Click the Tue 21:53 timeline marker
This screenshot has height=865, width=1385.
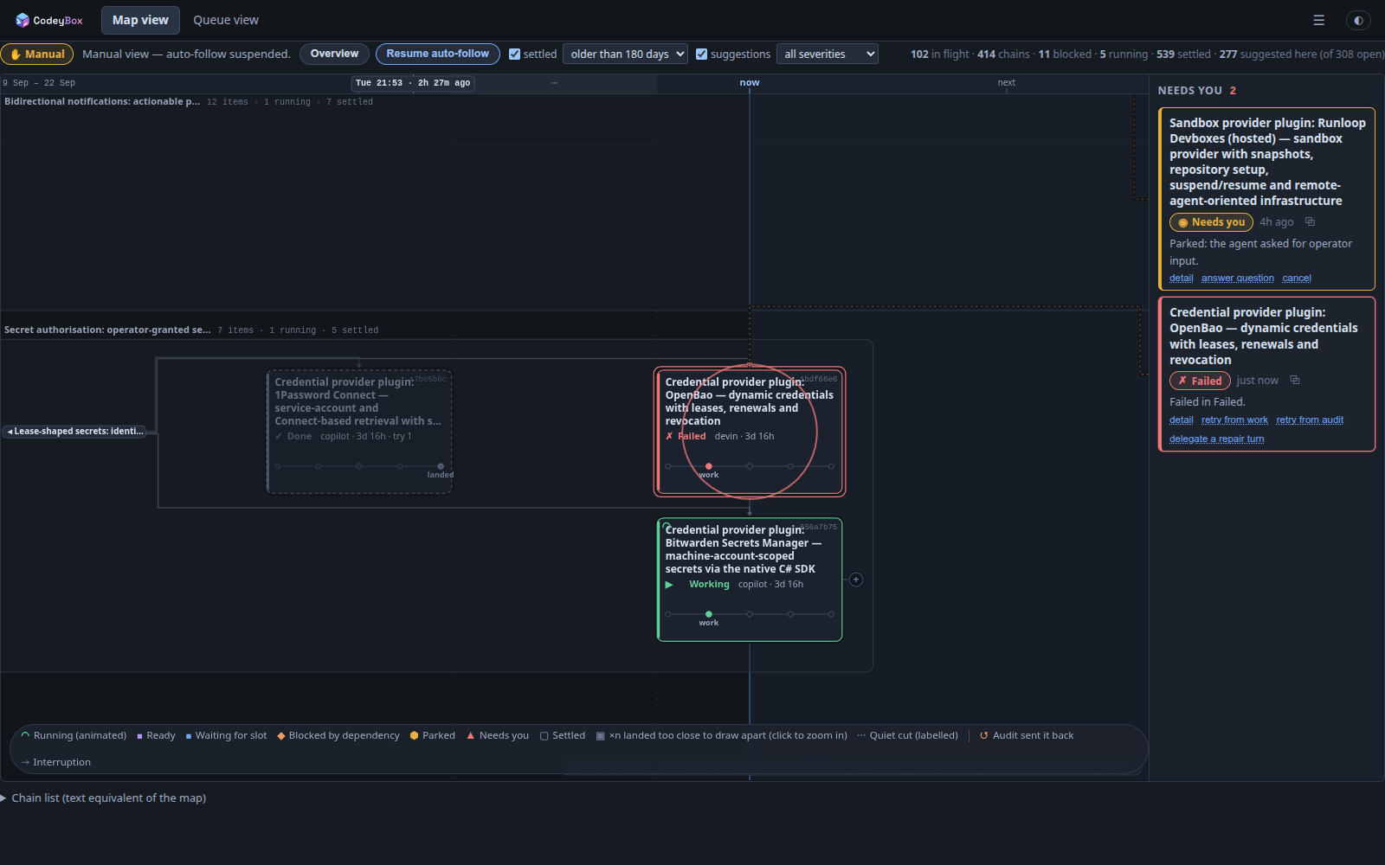(x=413, y=83)
